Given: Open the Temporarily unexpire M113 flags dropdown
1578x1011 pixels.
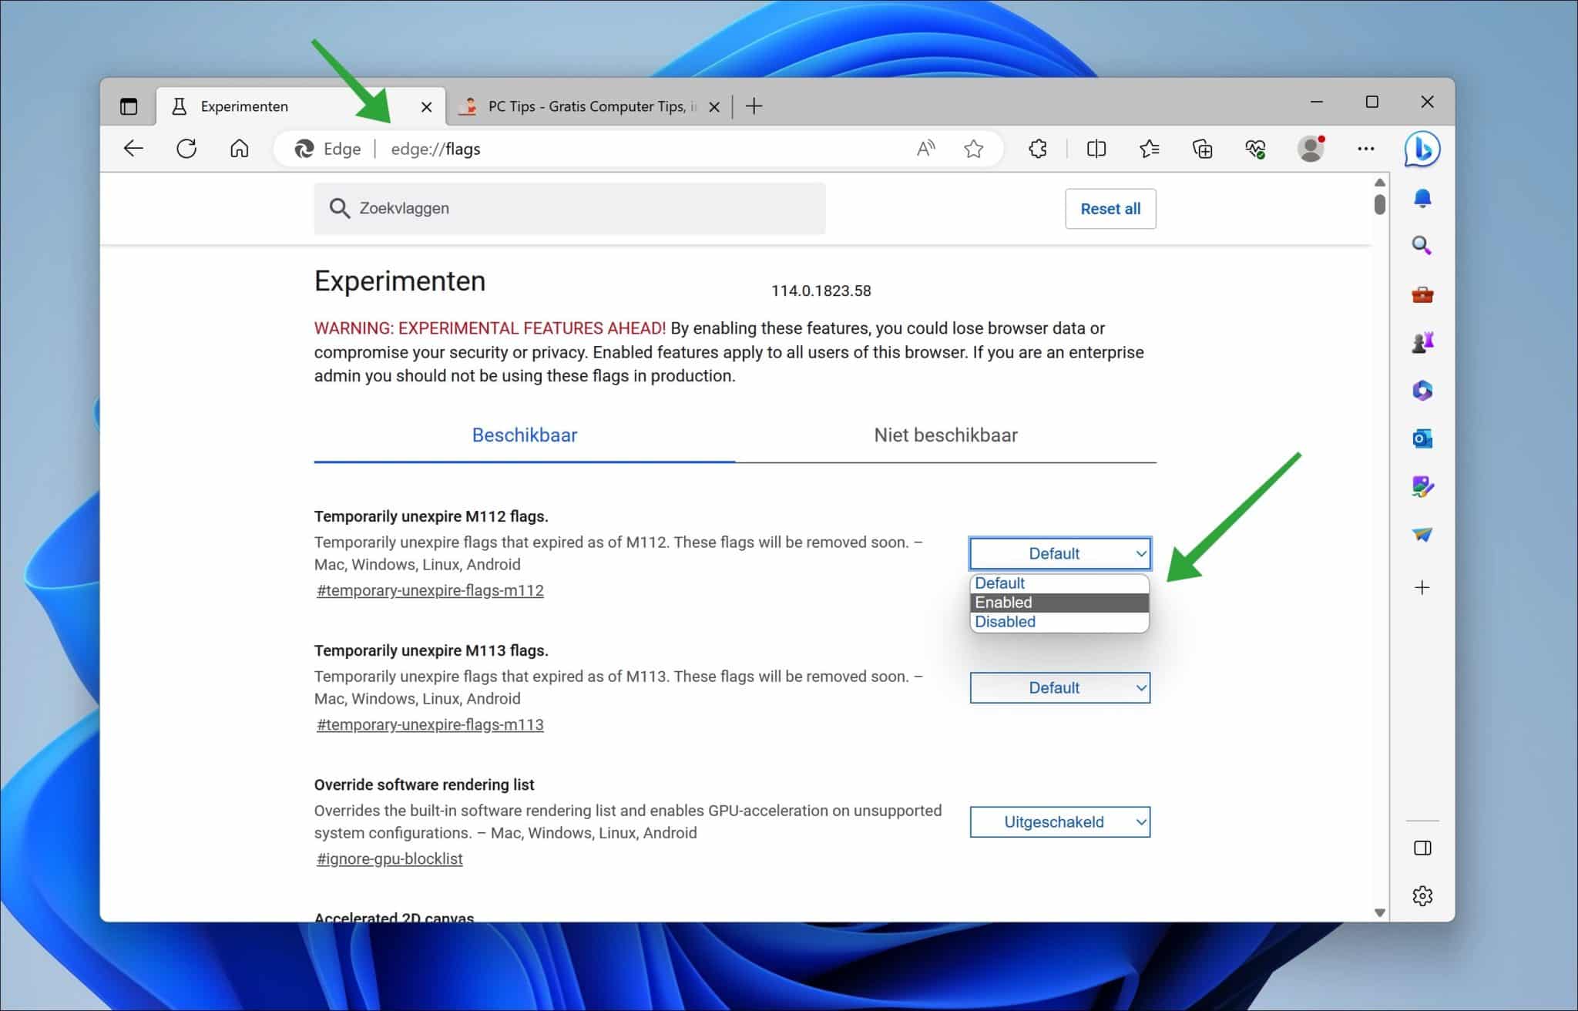Looking at the screenshot, I should [1059, 687].
